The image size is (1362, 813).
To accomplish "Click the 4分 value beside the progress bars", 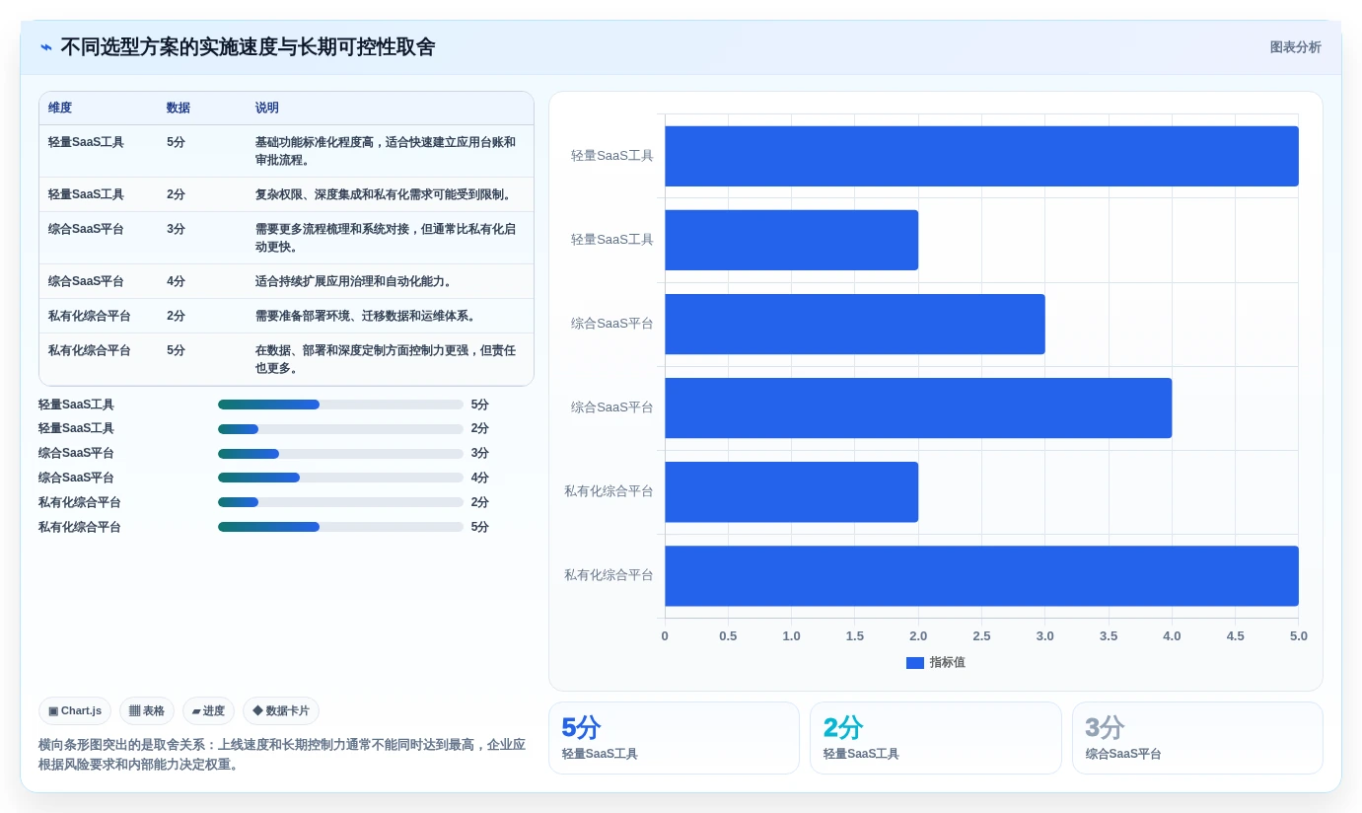I will [x=480, y=478].
